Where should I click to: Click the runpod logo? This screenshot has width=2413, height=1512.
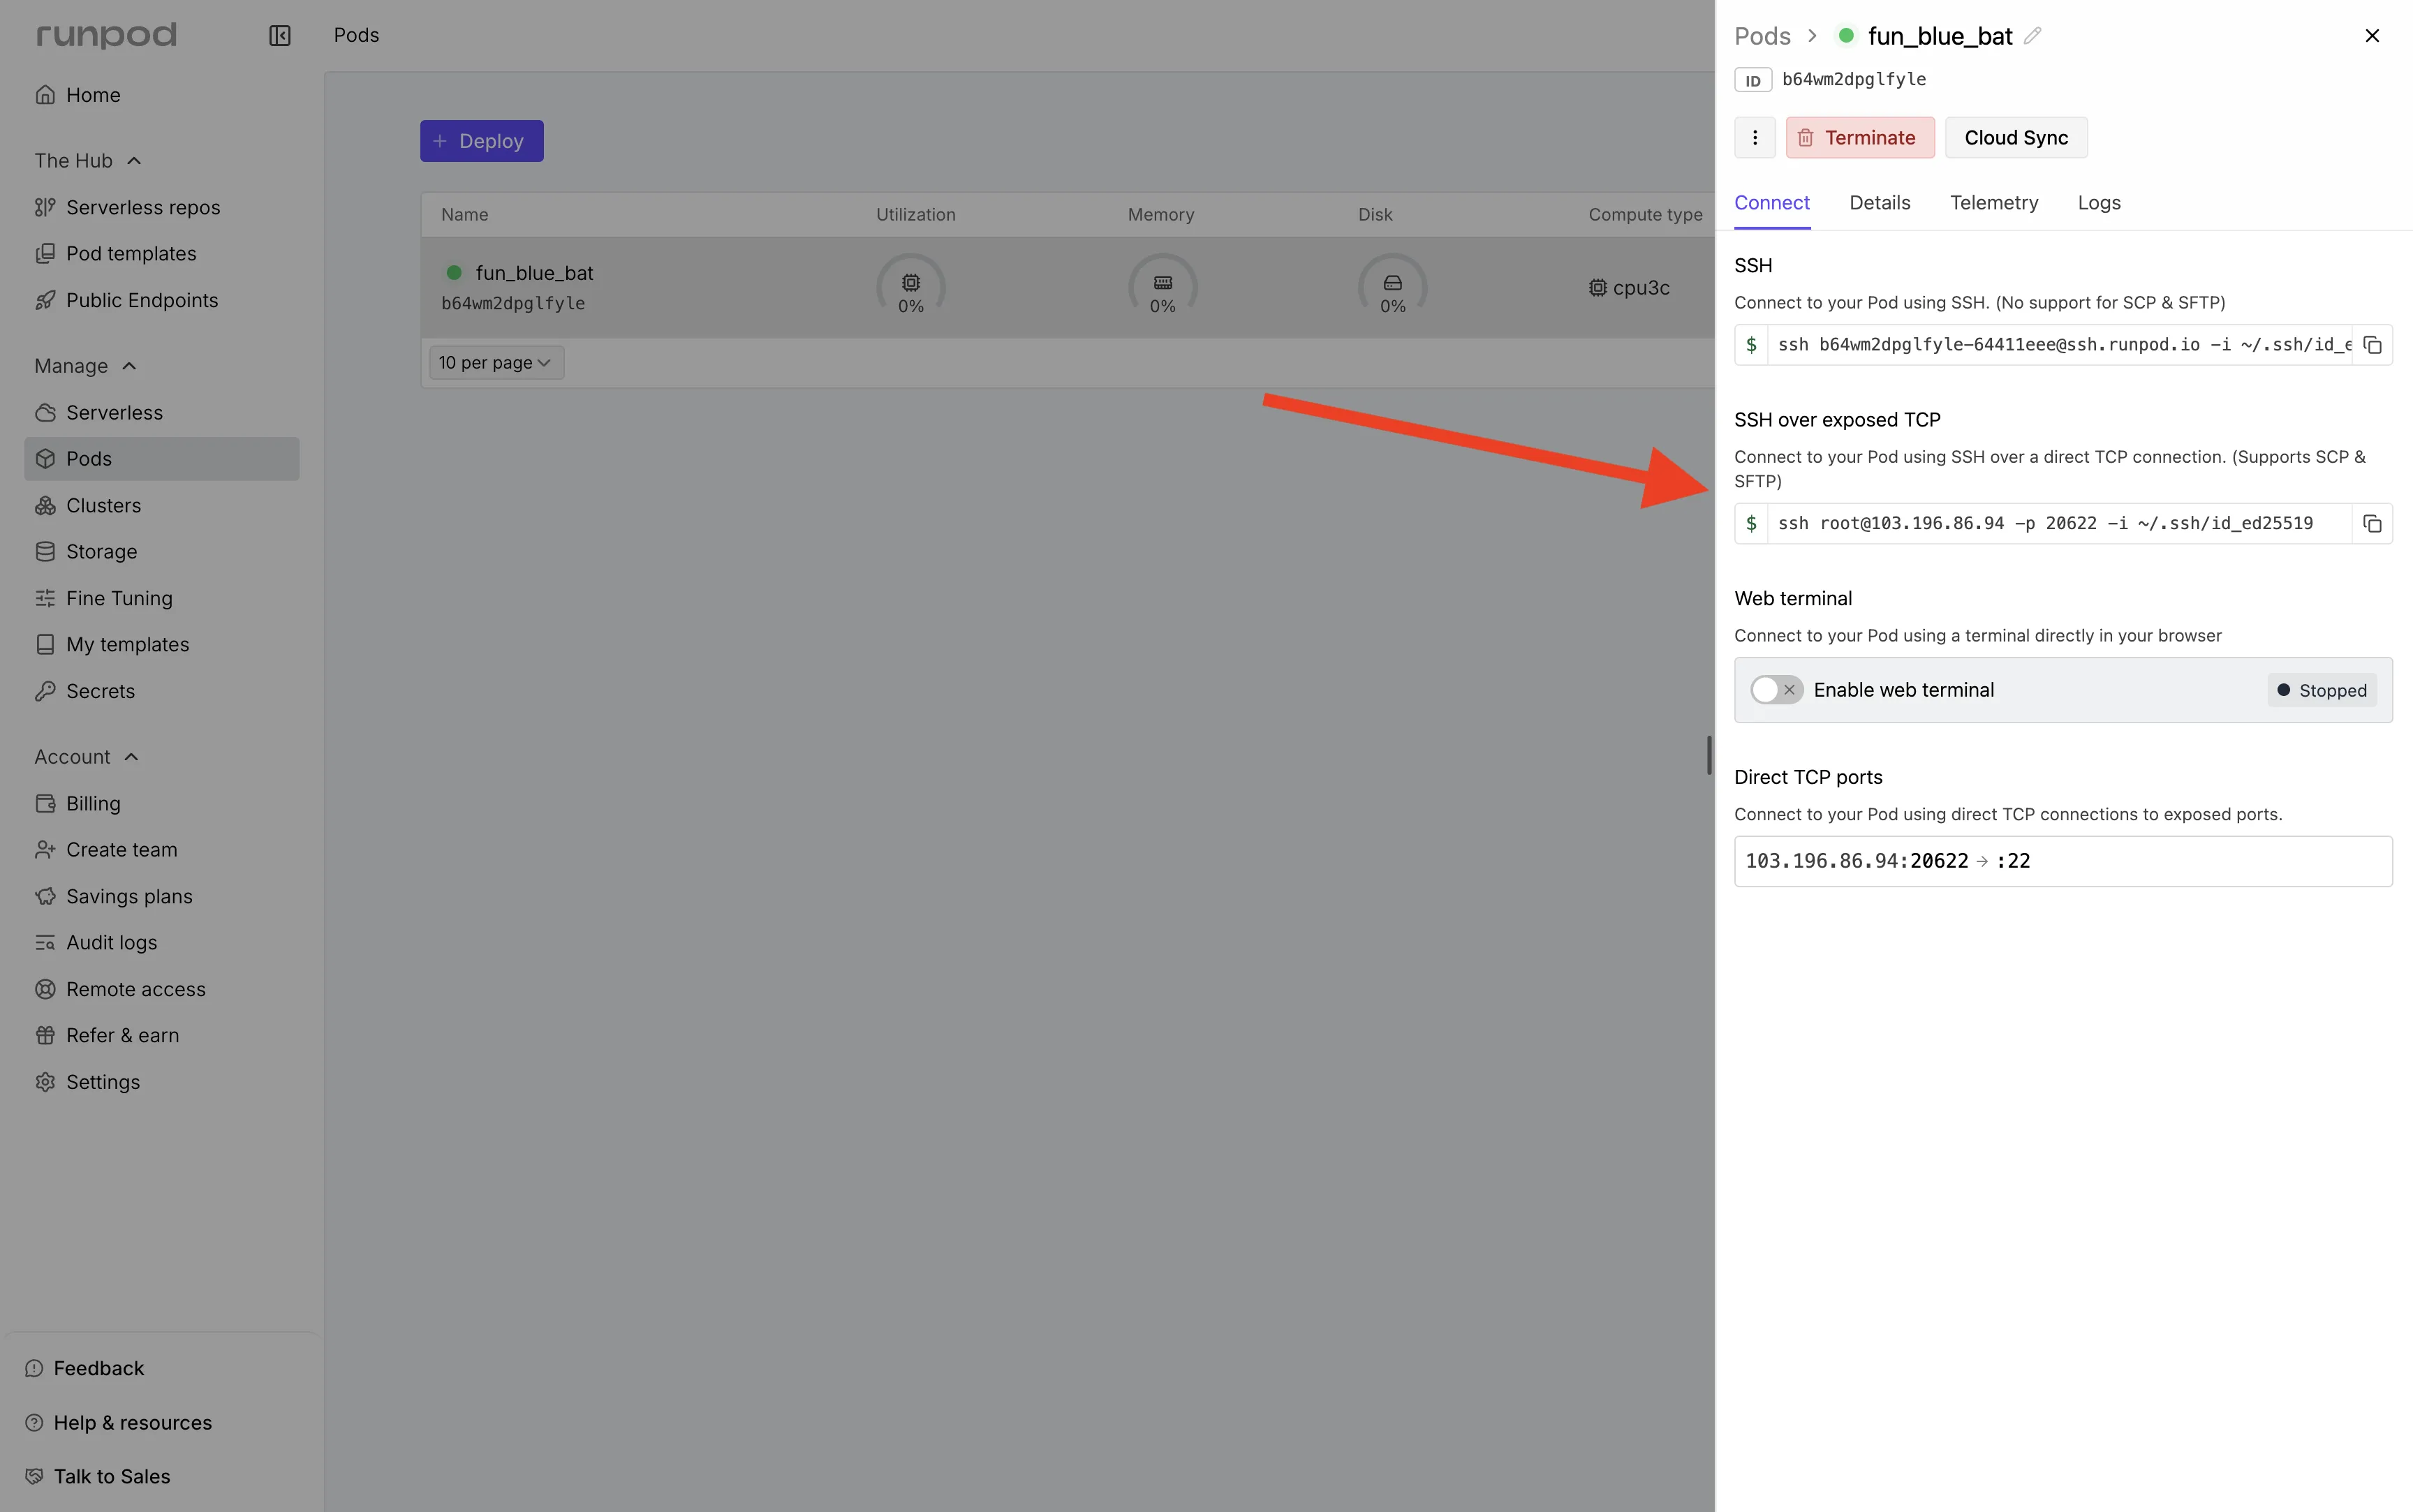[x=107, y=36]
